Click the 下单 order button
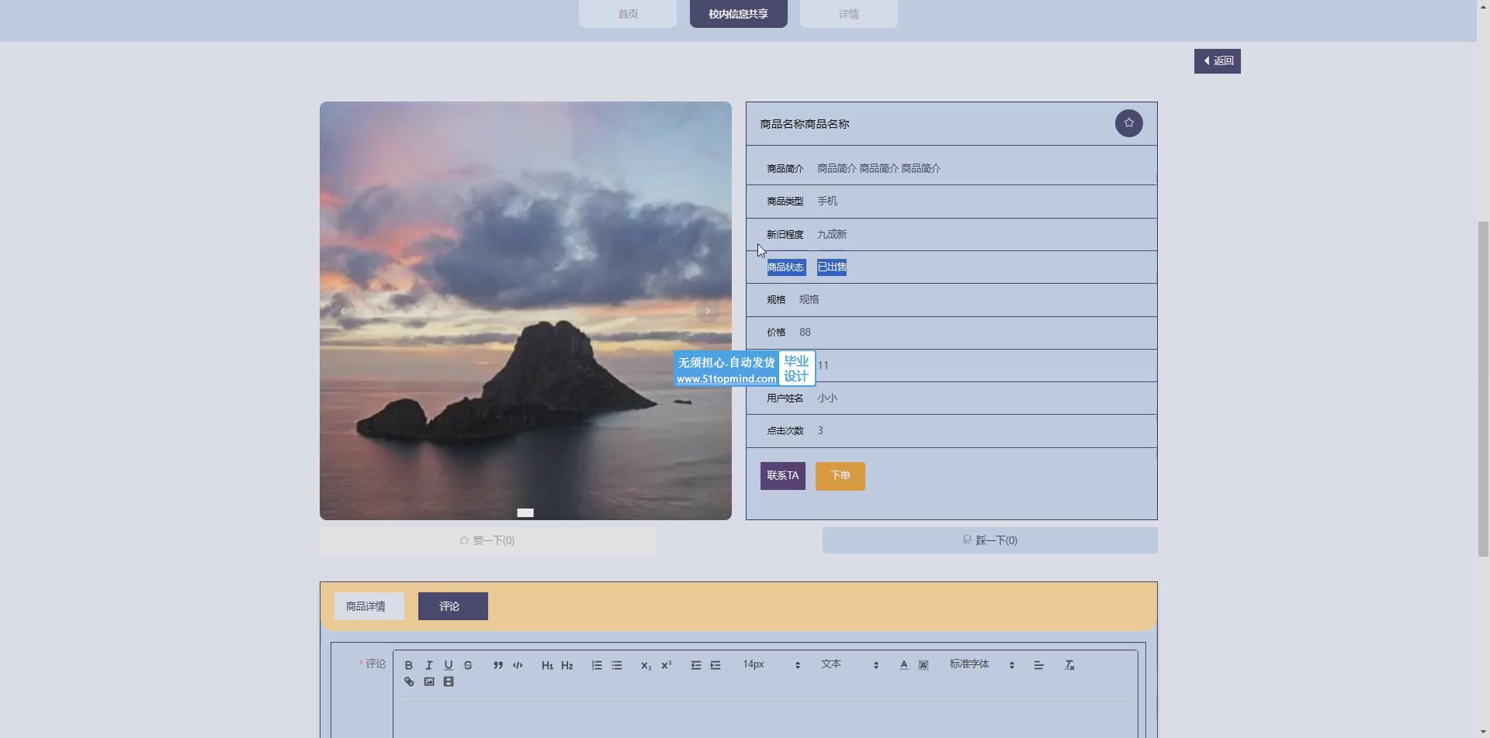Image resolution: width=1490 pixels, height=738 pixels. point(840,476)
